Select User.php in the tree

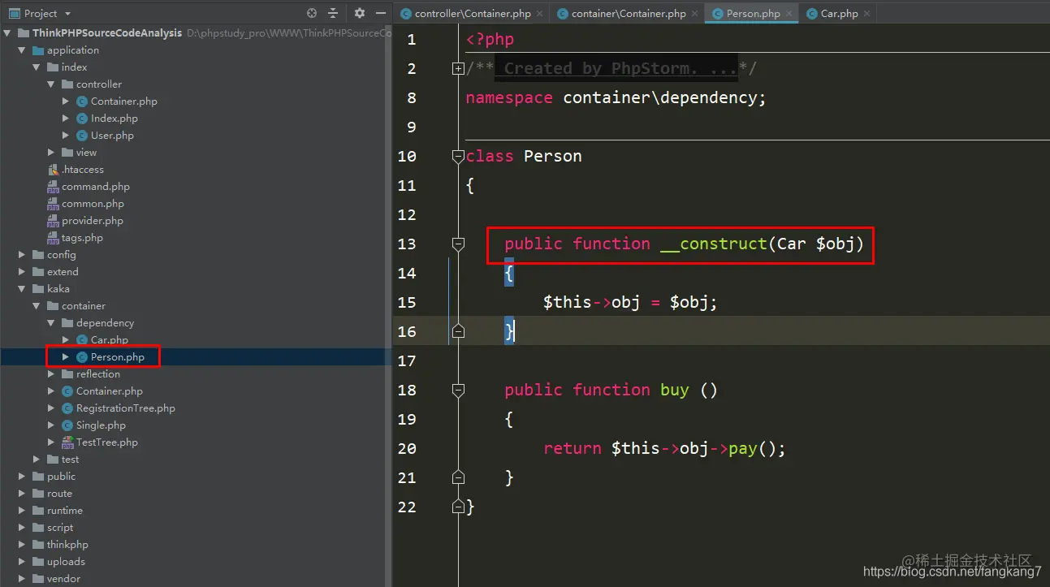click(x=112, y=136)
